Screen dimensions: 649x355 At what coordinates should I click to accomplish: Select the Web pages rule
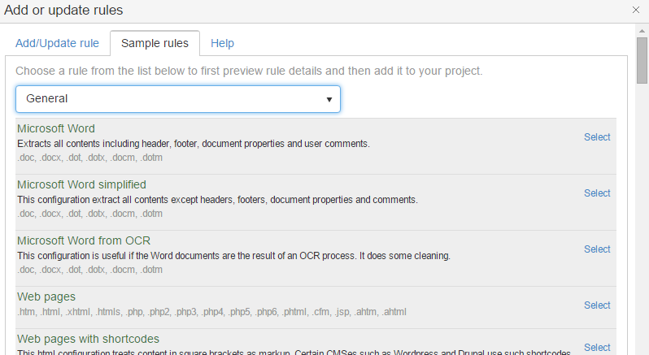tap(596, 305)
